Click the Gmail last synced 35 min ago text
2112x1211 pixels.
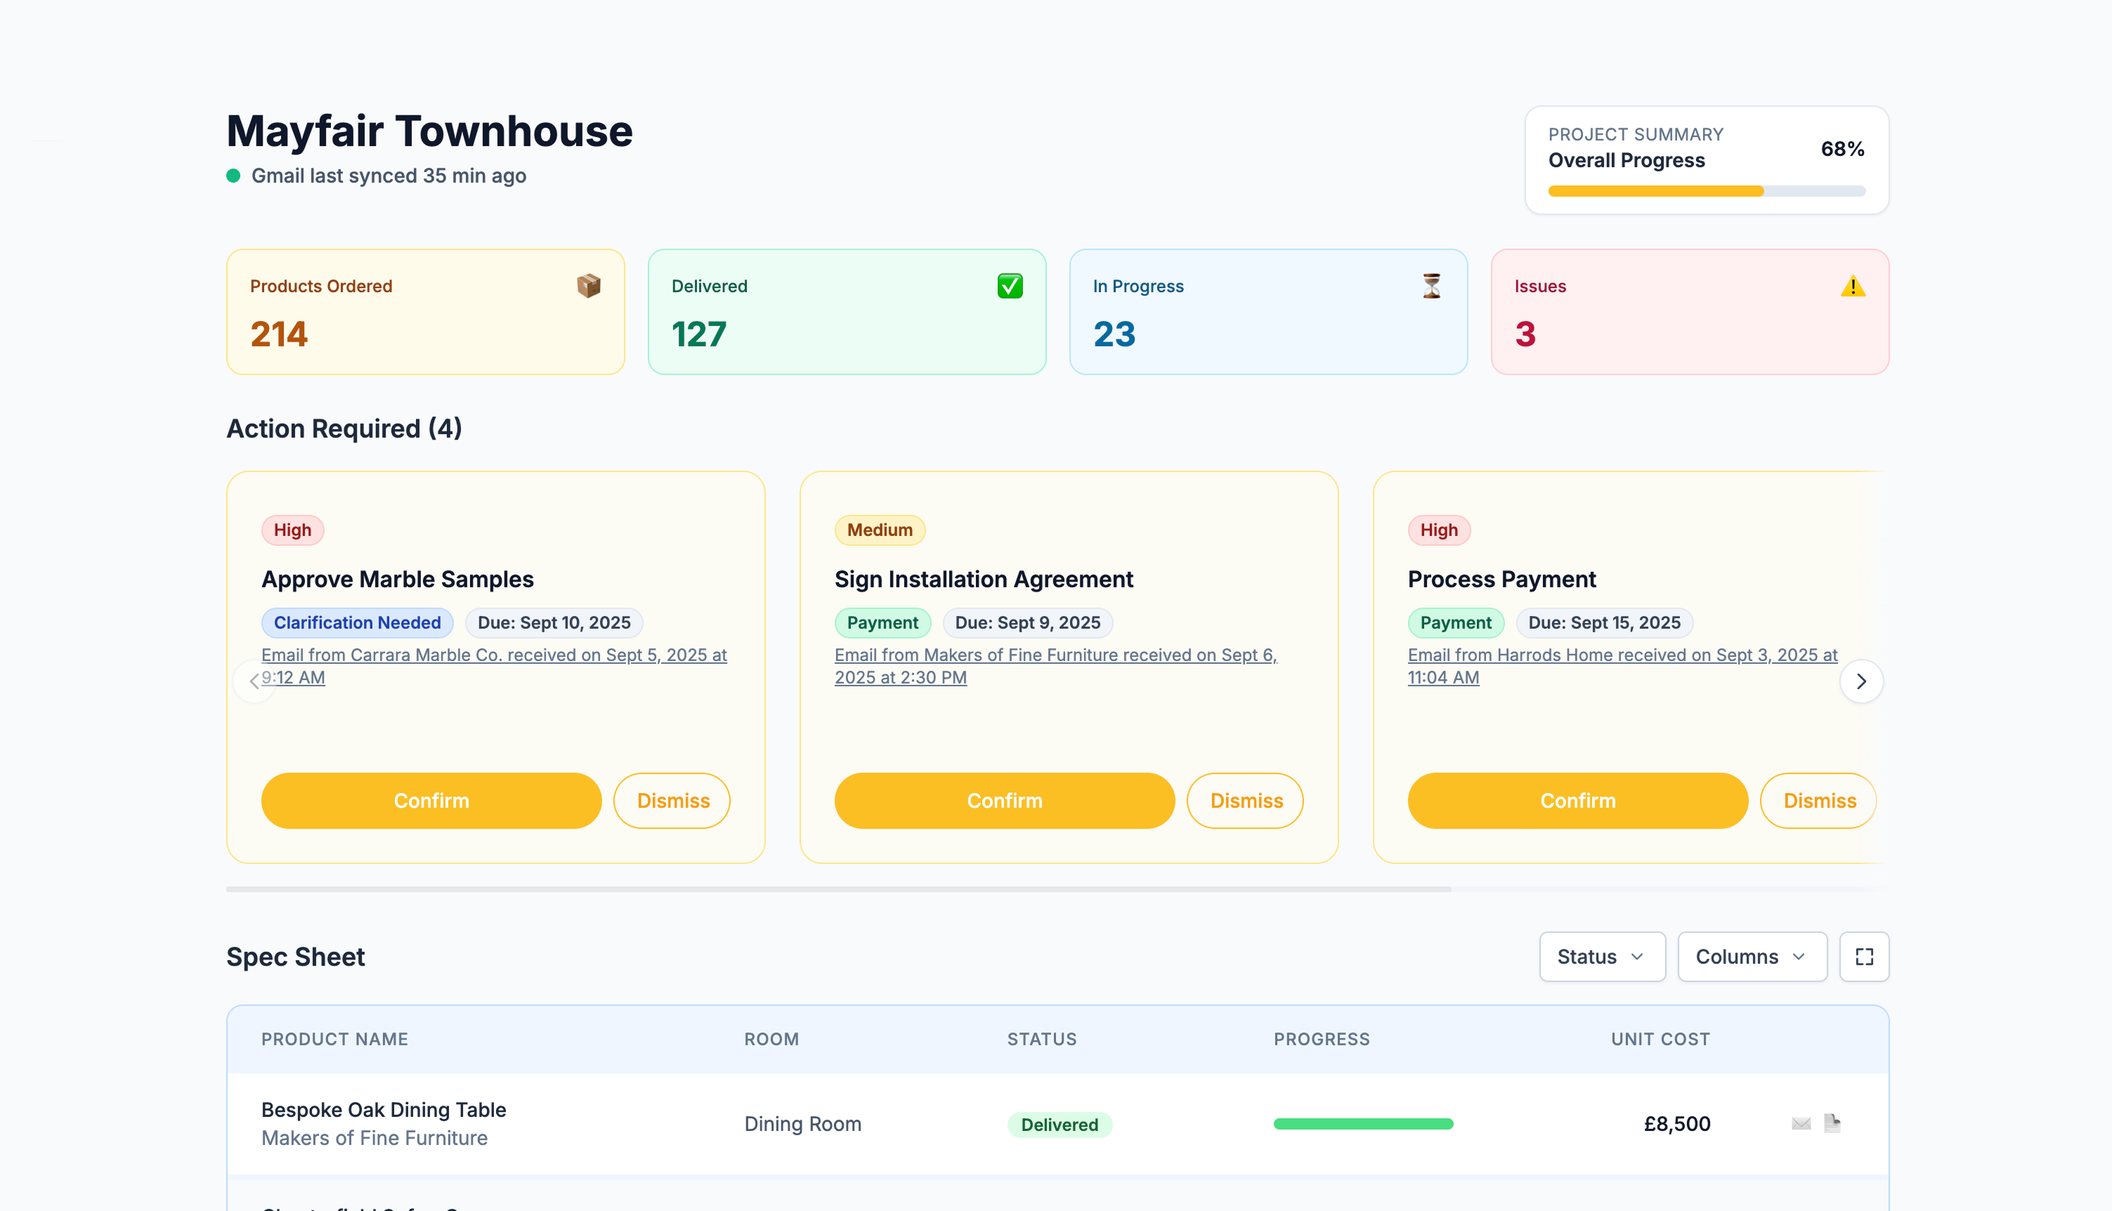click(389, 176)
